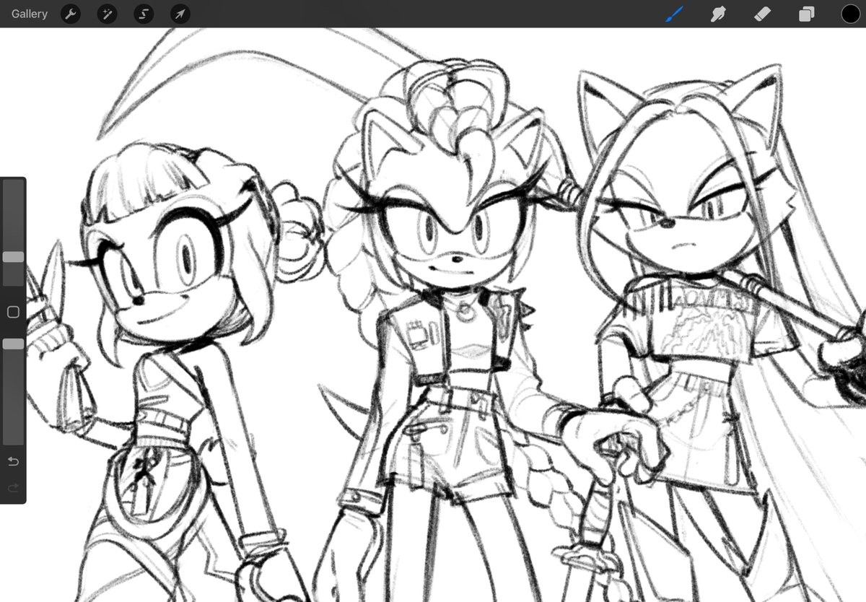The width and height of the screenshot is (866, 602).
Task: Open the Smudge brush settings popover
Action: click(717, 14)
